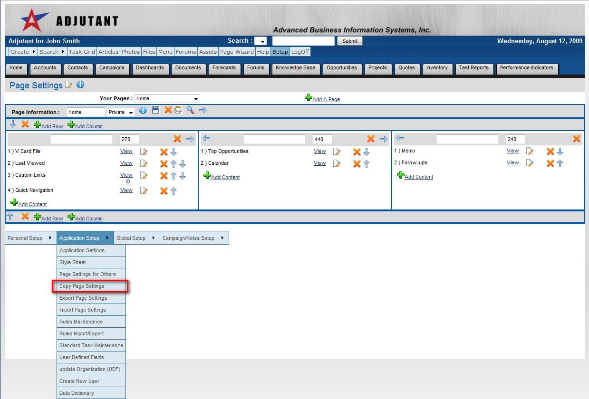Delete the 440-width middle column
The width and height of the screenshot is (589, 399).
point(371,139)
